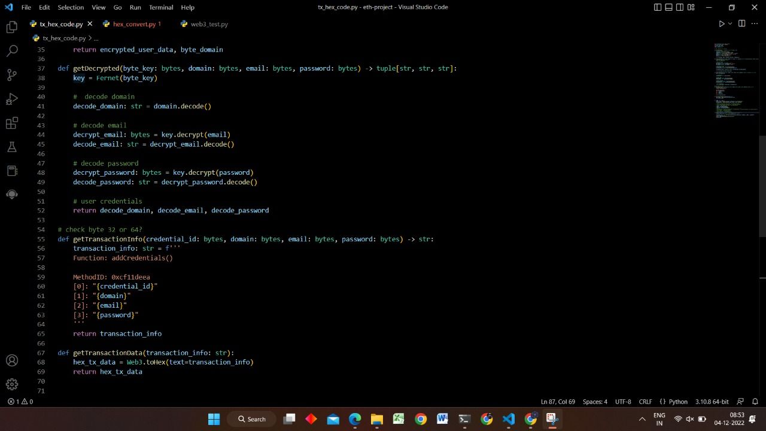Split the editor right
Screen dimensions: 766x431
point(742,24)
